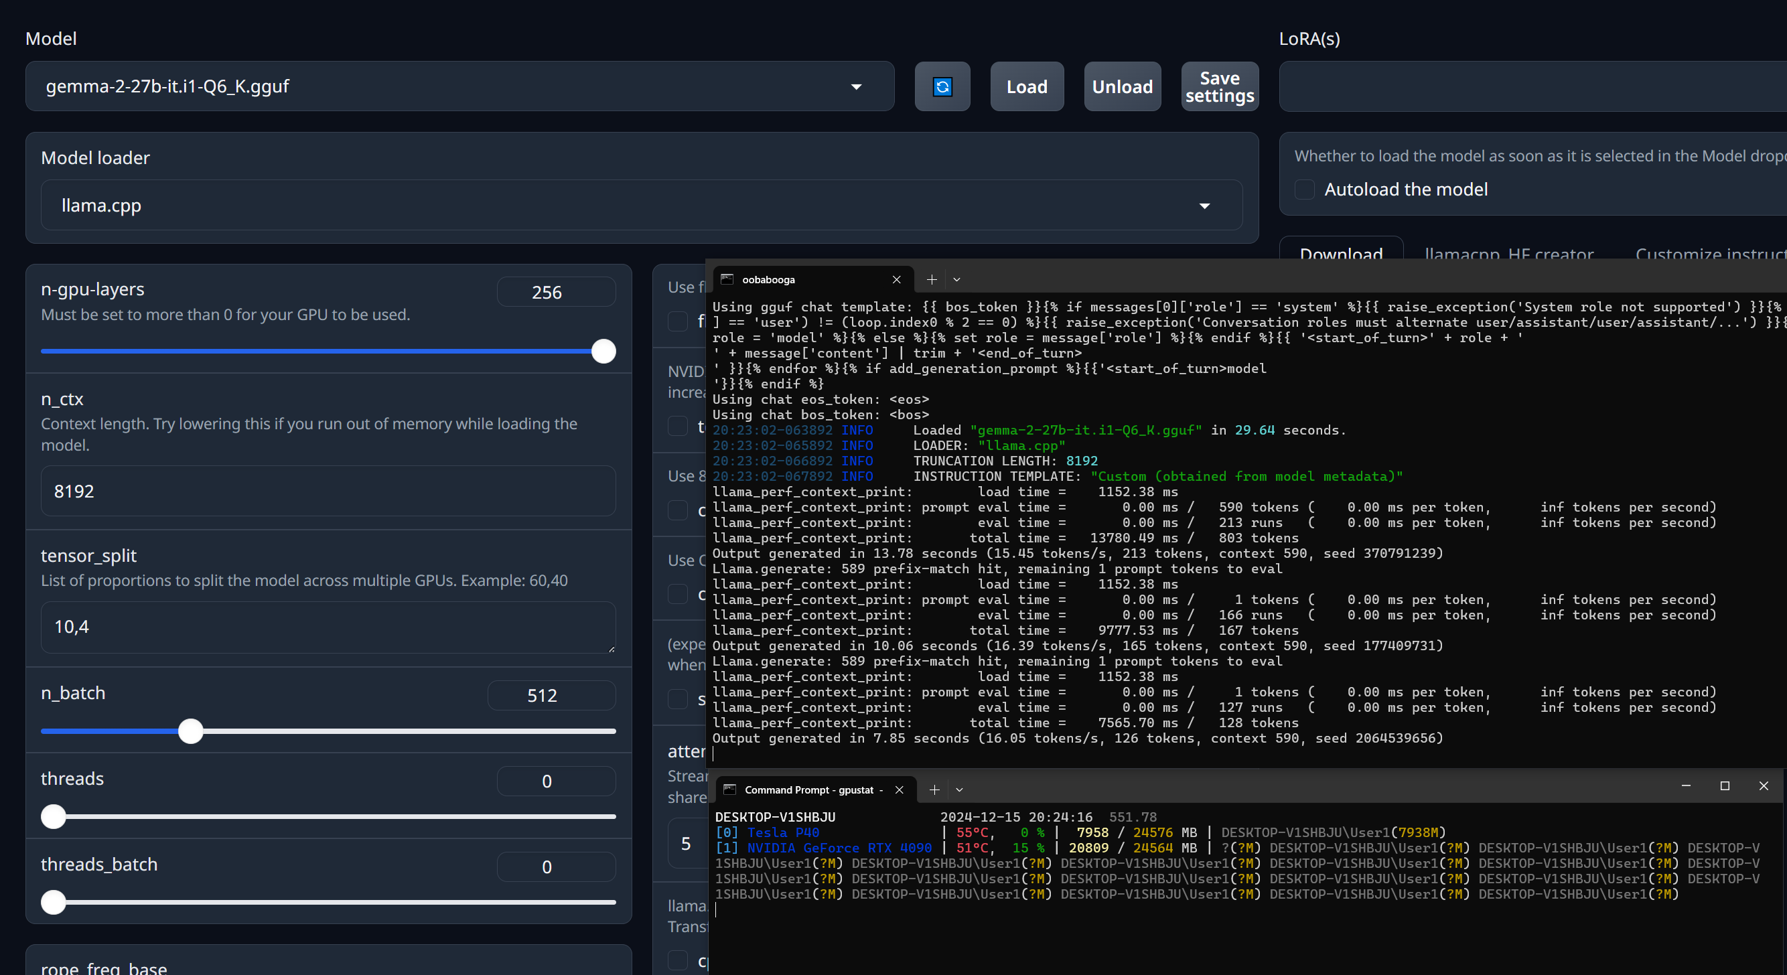Toggle the checkbox under Use fl label
The width and height of the screenshot is (1787, 975).
tap(678, 321)
